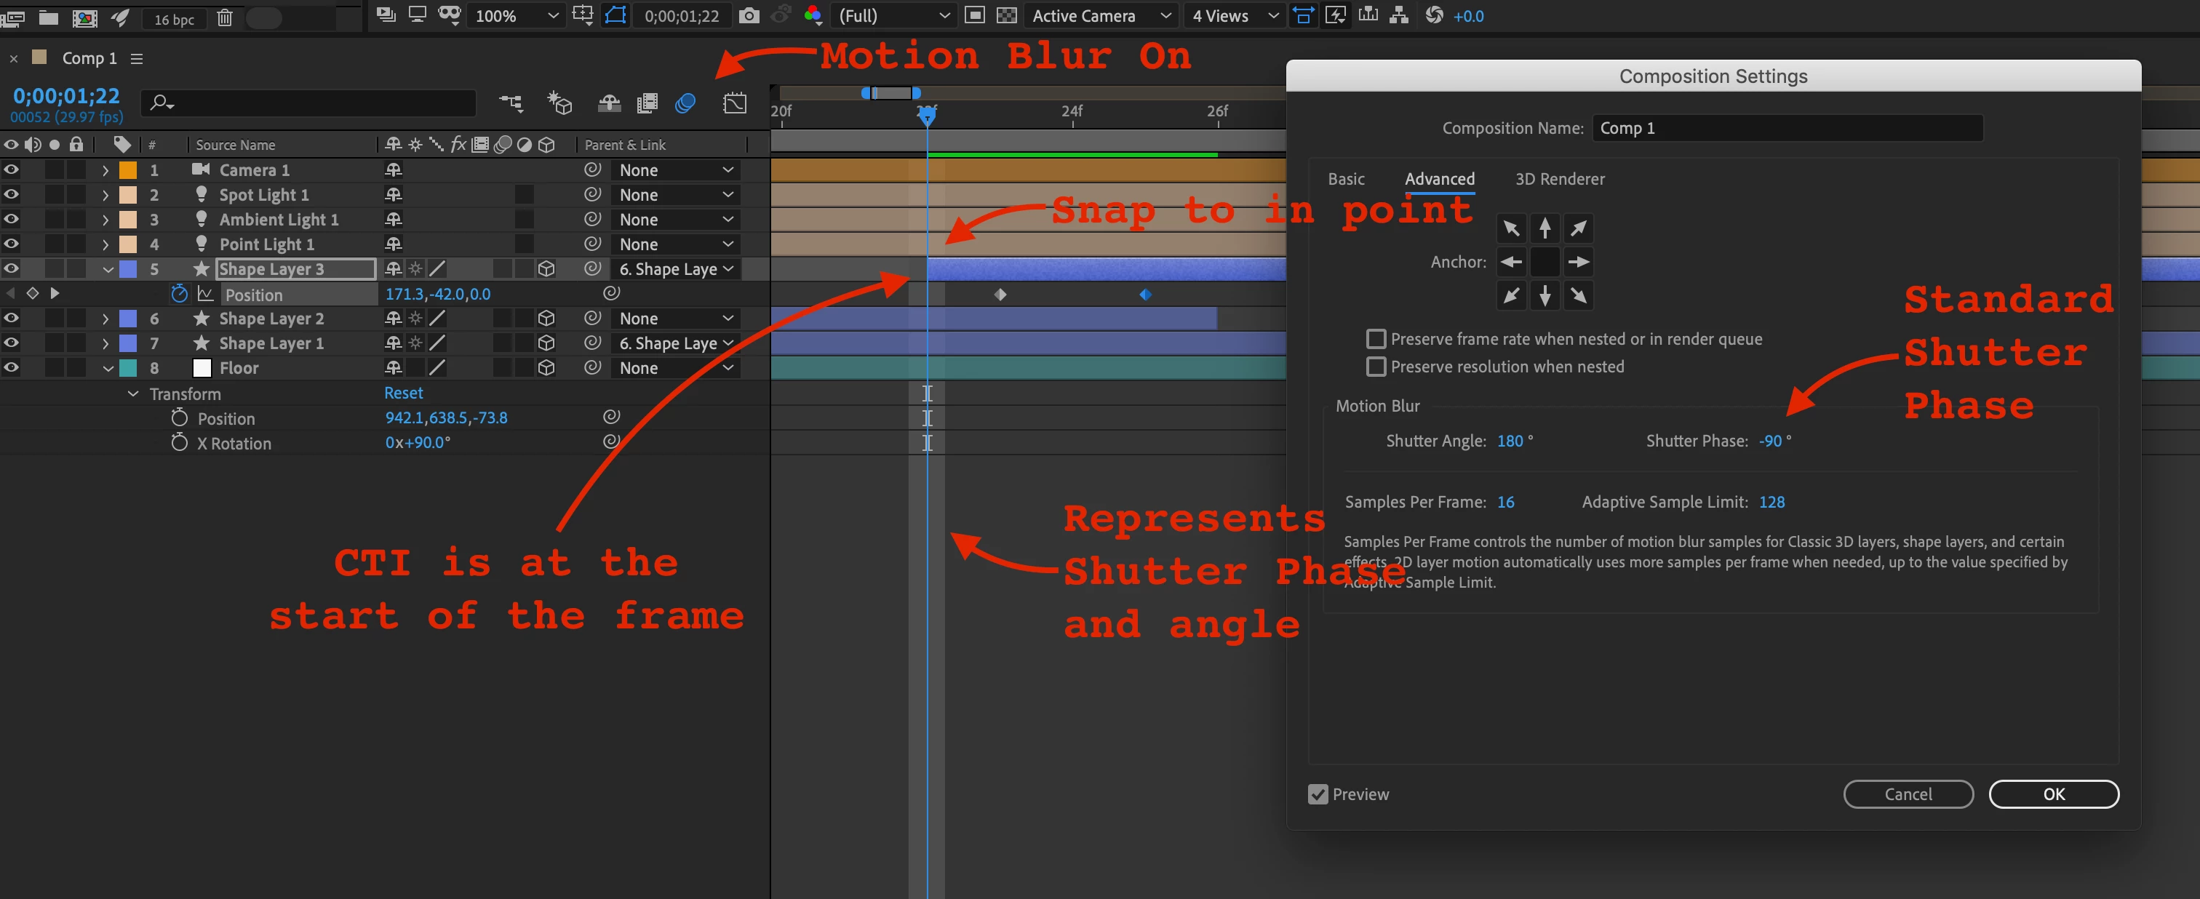2200x899 pixels.
Task: Click OK in Composition Settings
Action: tap(2053, 794)
